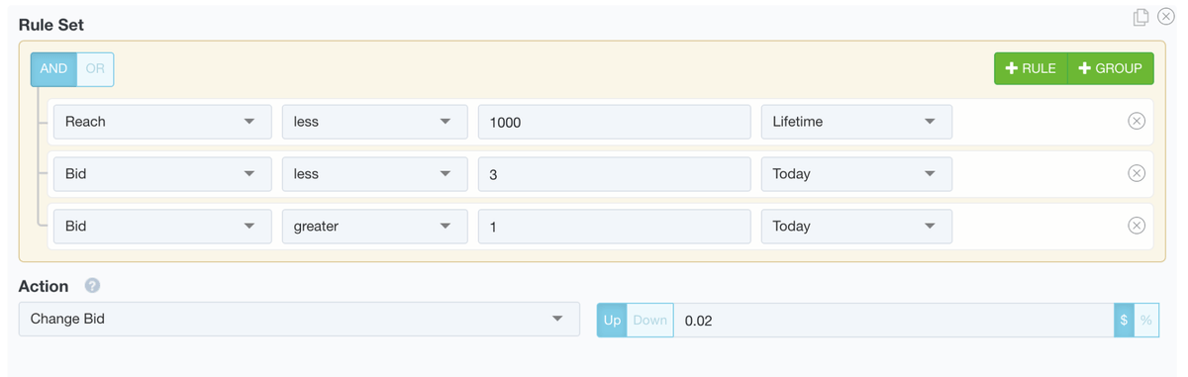The height and width of the screenshot is (377, 1188).
Task: Add a new rule with + RULE
Action: pos(1031,68)
